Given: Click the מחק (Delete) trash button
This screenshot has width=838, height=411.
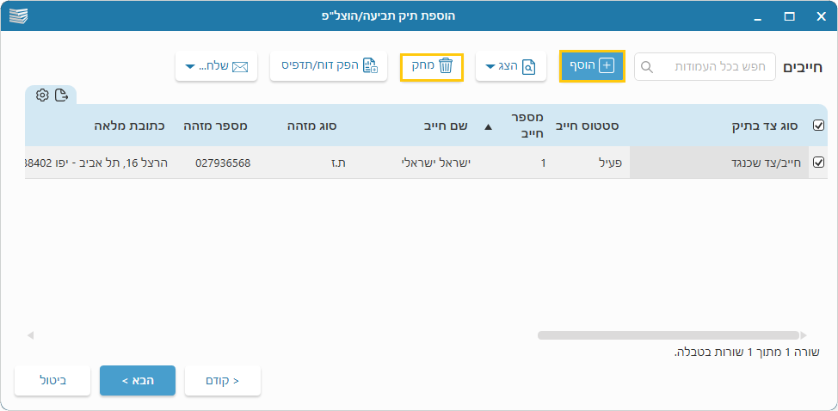Looking at the screenshot, I should pos(432,66).
